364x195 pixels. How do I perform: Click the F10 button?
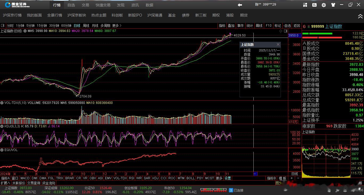269,26
